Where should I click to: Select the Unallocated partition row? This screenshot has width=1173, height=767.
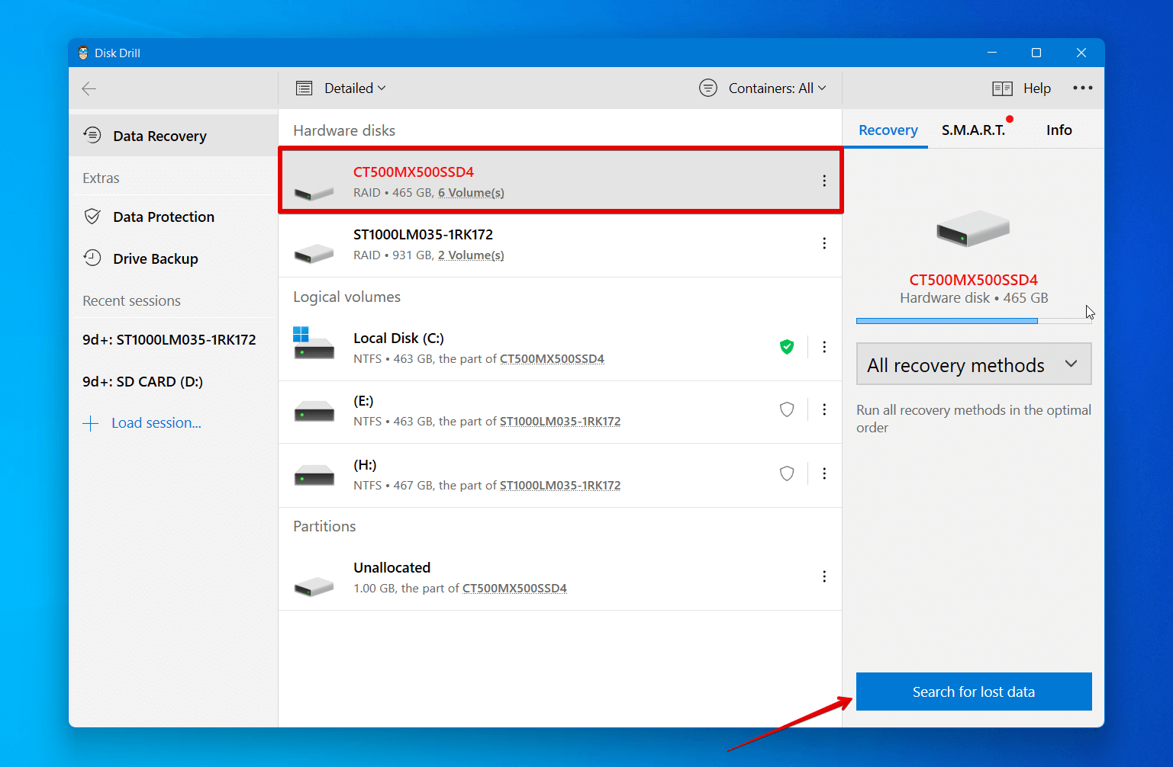click(x=560, y=578)
